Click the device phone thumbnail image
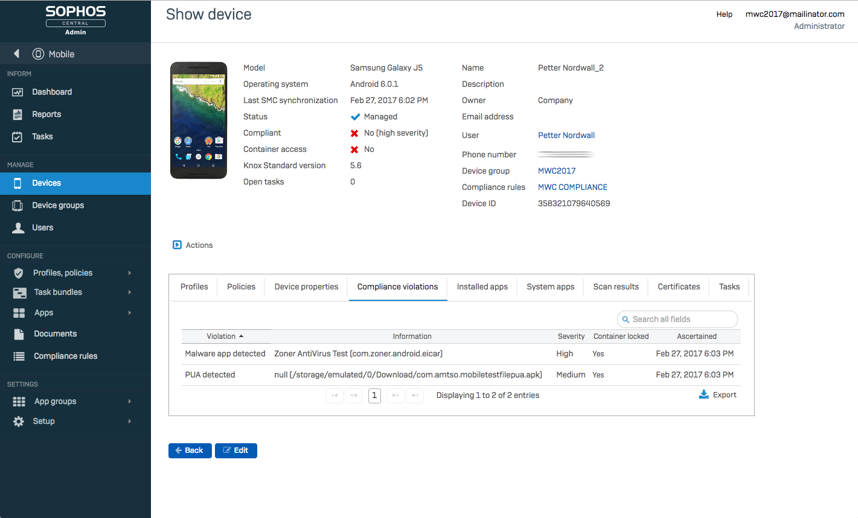The width and height of the screenshot is (858, 518). click(x=199, y=121)
